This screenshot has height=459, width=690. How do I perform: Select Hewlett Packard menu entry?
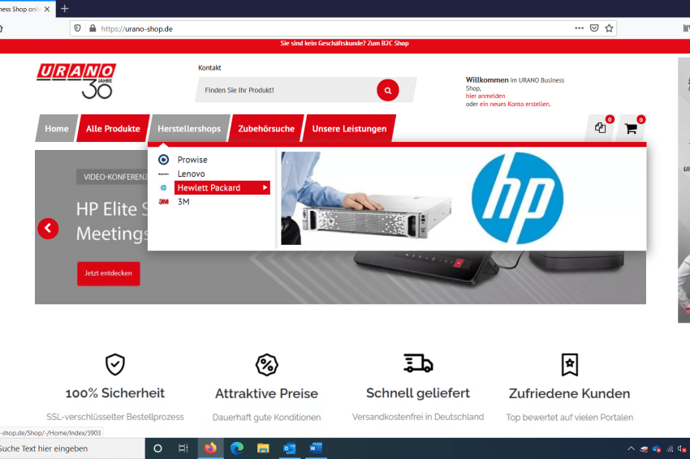pyautogui.click(x=222, y=187)
